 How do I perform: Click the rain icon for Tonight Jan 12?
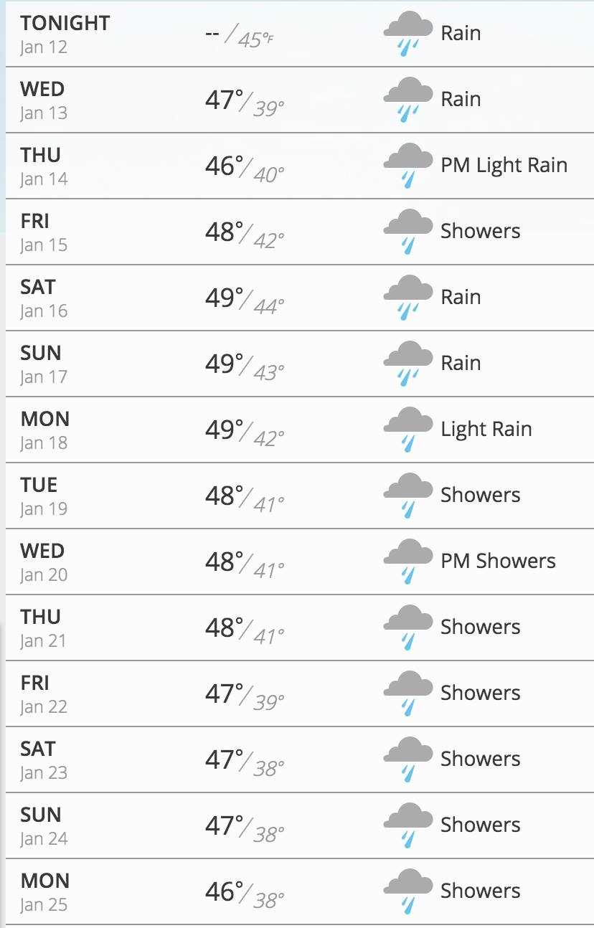(x=408, y=34)
